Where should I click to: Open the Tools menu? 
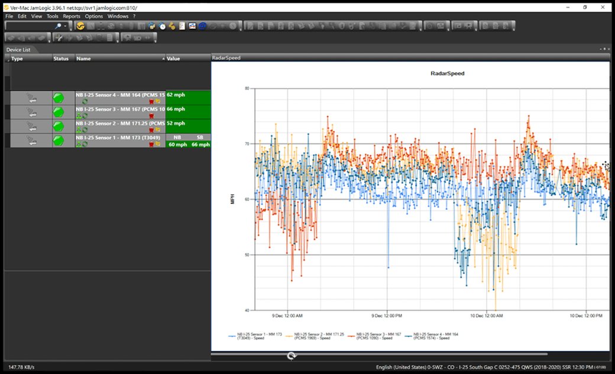[x=53, y=16]
